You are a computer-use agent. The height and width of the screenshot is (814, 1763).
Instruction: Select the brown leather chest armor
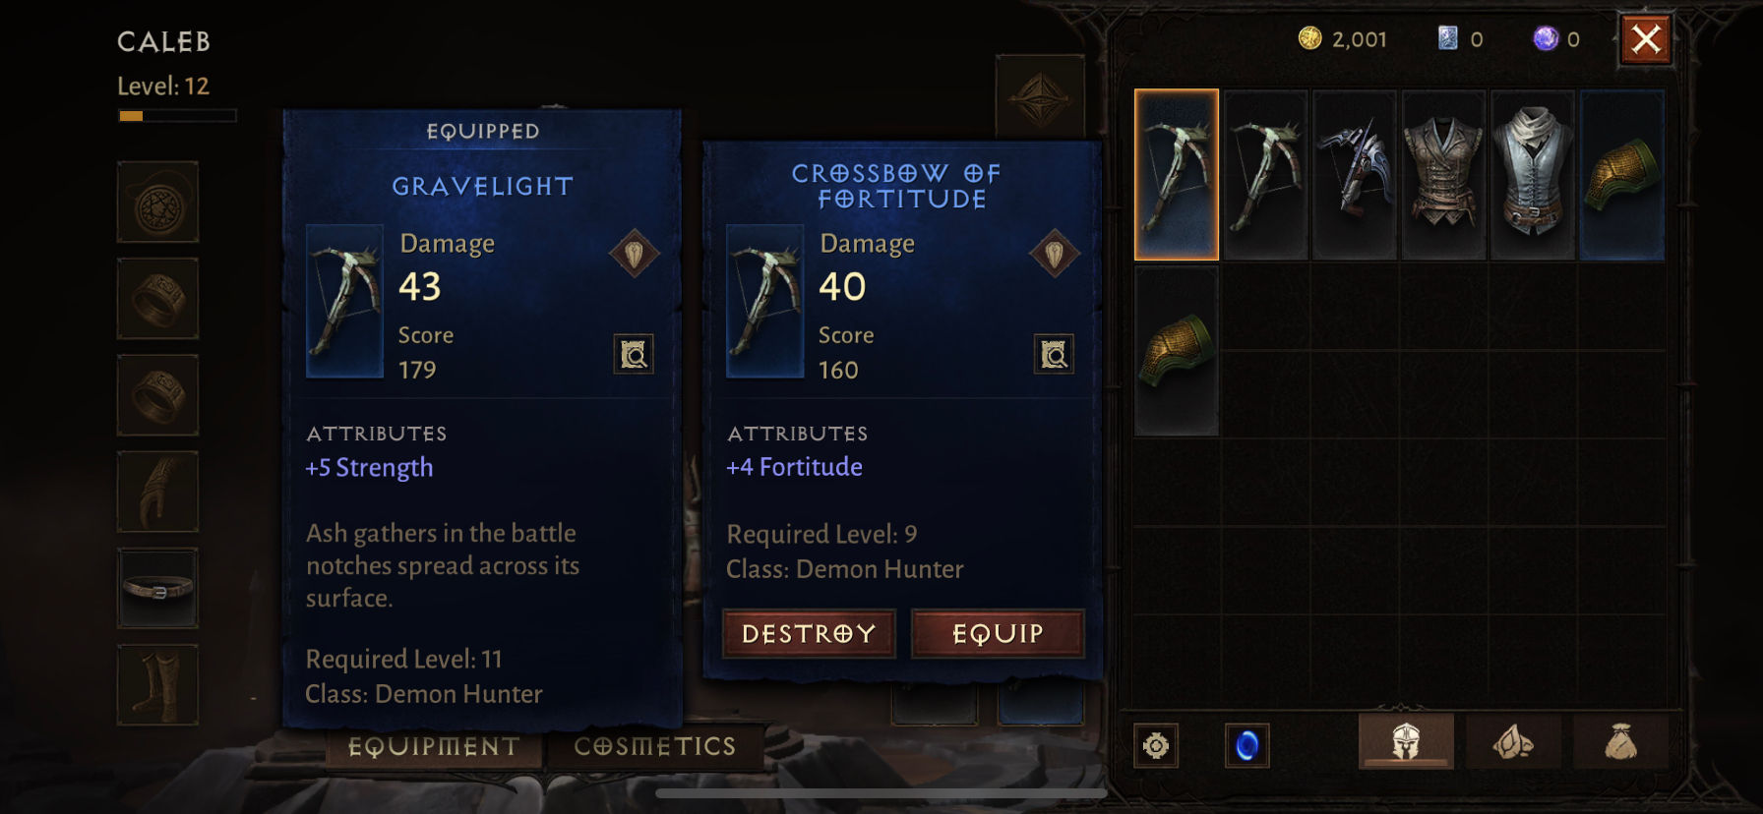(x=1443, y=175)
